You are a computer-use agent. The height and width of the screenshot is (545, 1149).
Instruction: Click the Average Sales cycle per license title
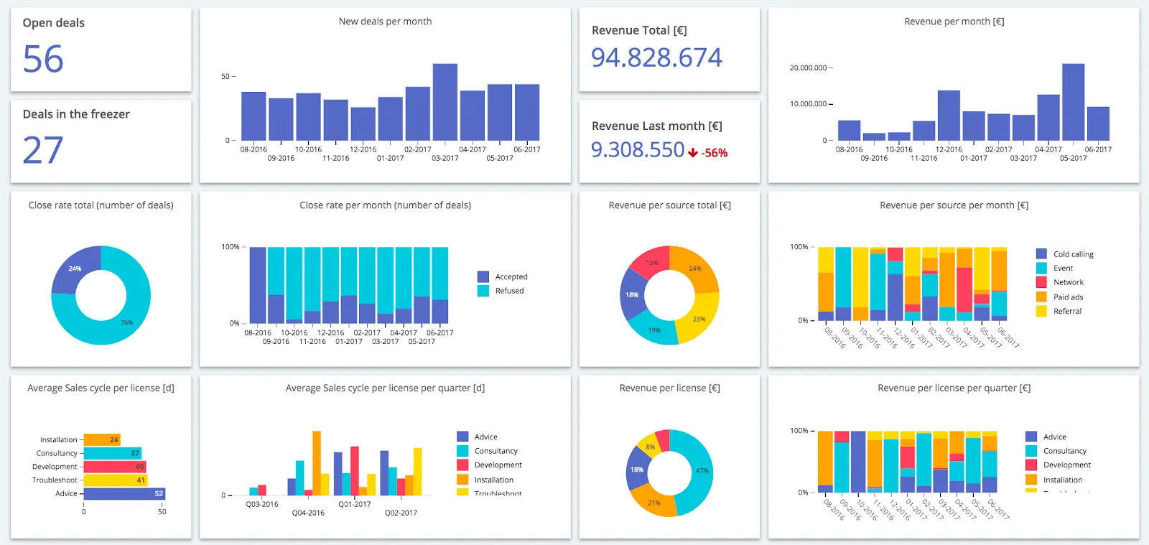coord(101,388)
